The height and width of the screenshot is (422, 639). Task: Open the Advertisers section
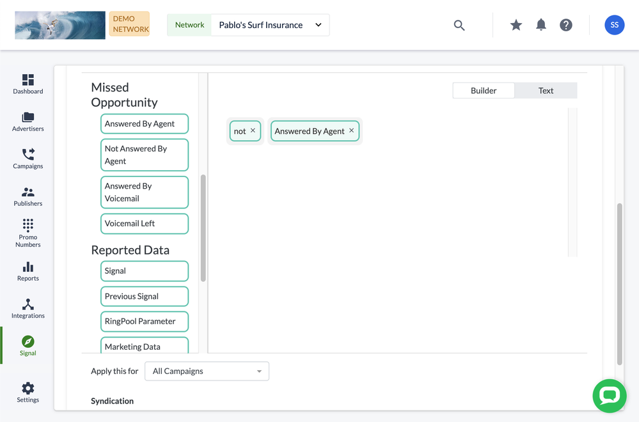28,121
